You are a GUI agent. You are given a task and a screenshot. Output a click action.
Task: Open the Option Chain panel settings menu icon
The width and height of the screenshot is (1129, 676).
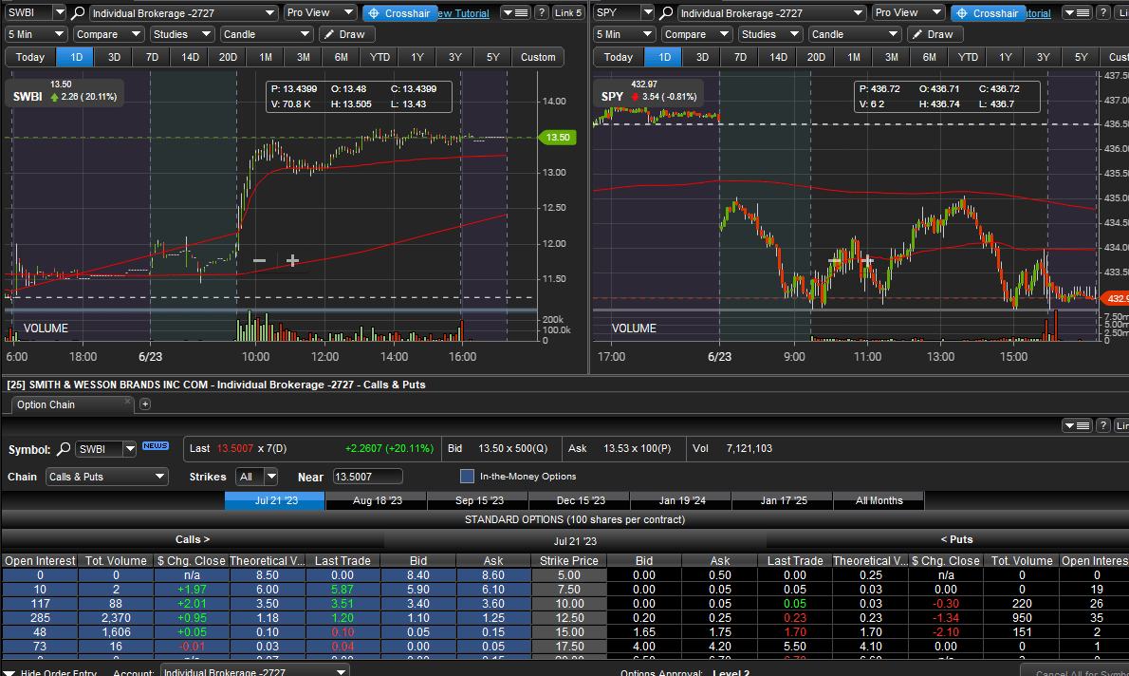1078,426
